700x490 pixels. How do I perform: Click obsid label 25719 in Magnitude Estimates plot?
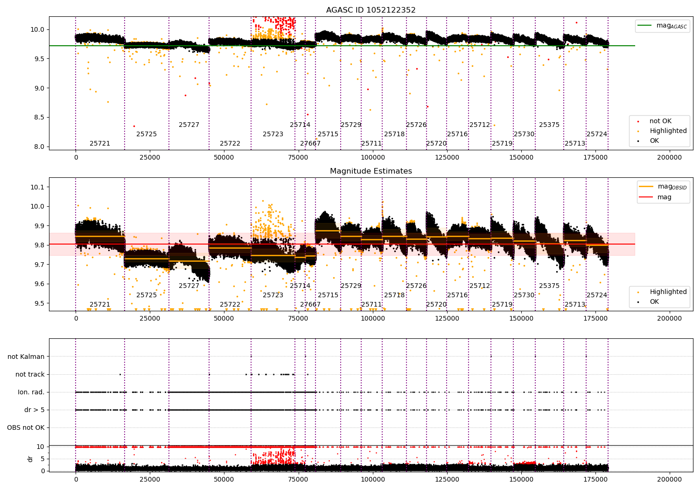502,305
